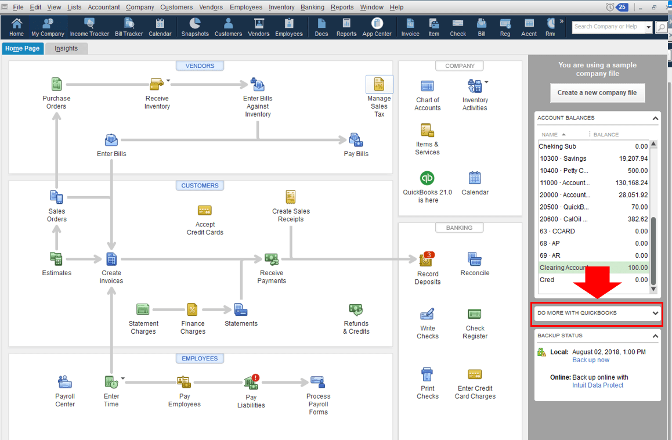
Task: Open Inventory Activities icon
Action: point(475,86)
